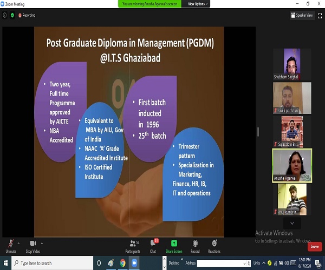Open taskbar clock showing 12:01 PM
This screenshot has height=270, width=325.
[x=304, y=263]
